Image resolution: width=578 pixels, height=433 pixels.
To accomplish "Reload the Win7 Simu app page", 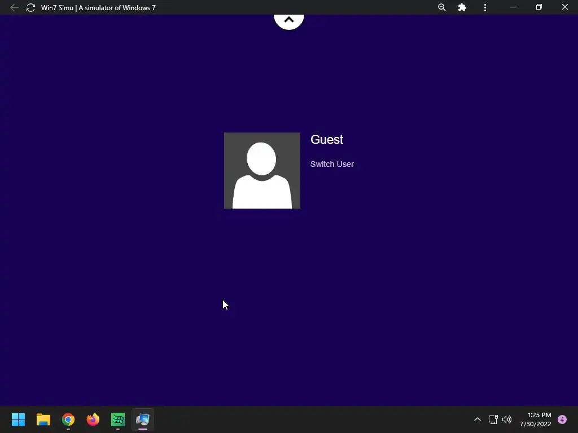I will pos(30,7).
